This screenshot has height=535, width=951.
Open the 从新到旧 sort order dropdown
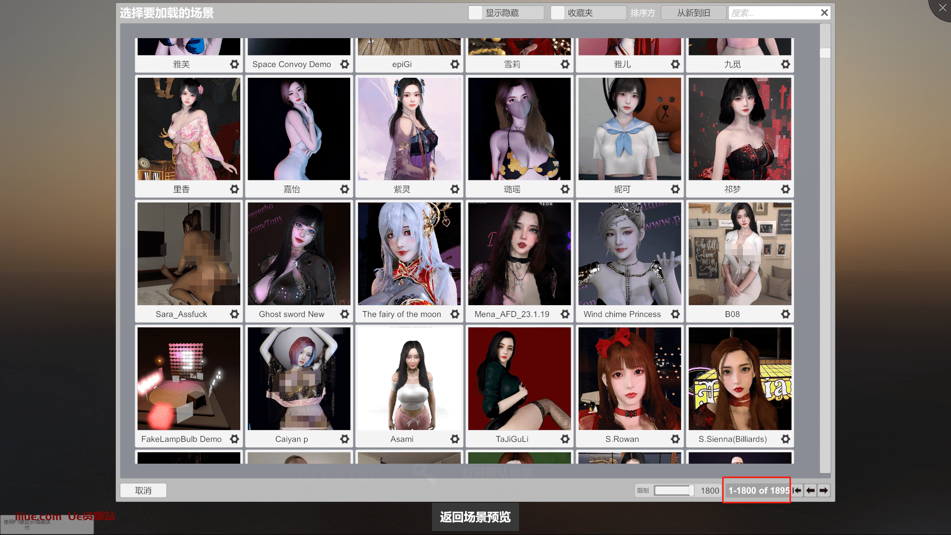[693, 12]
